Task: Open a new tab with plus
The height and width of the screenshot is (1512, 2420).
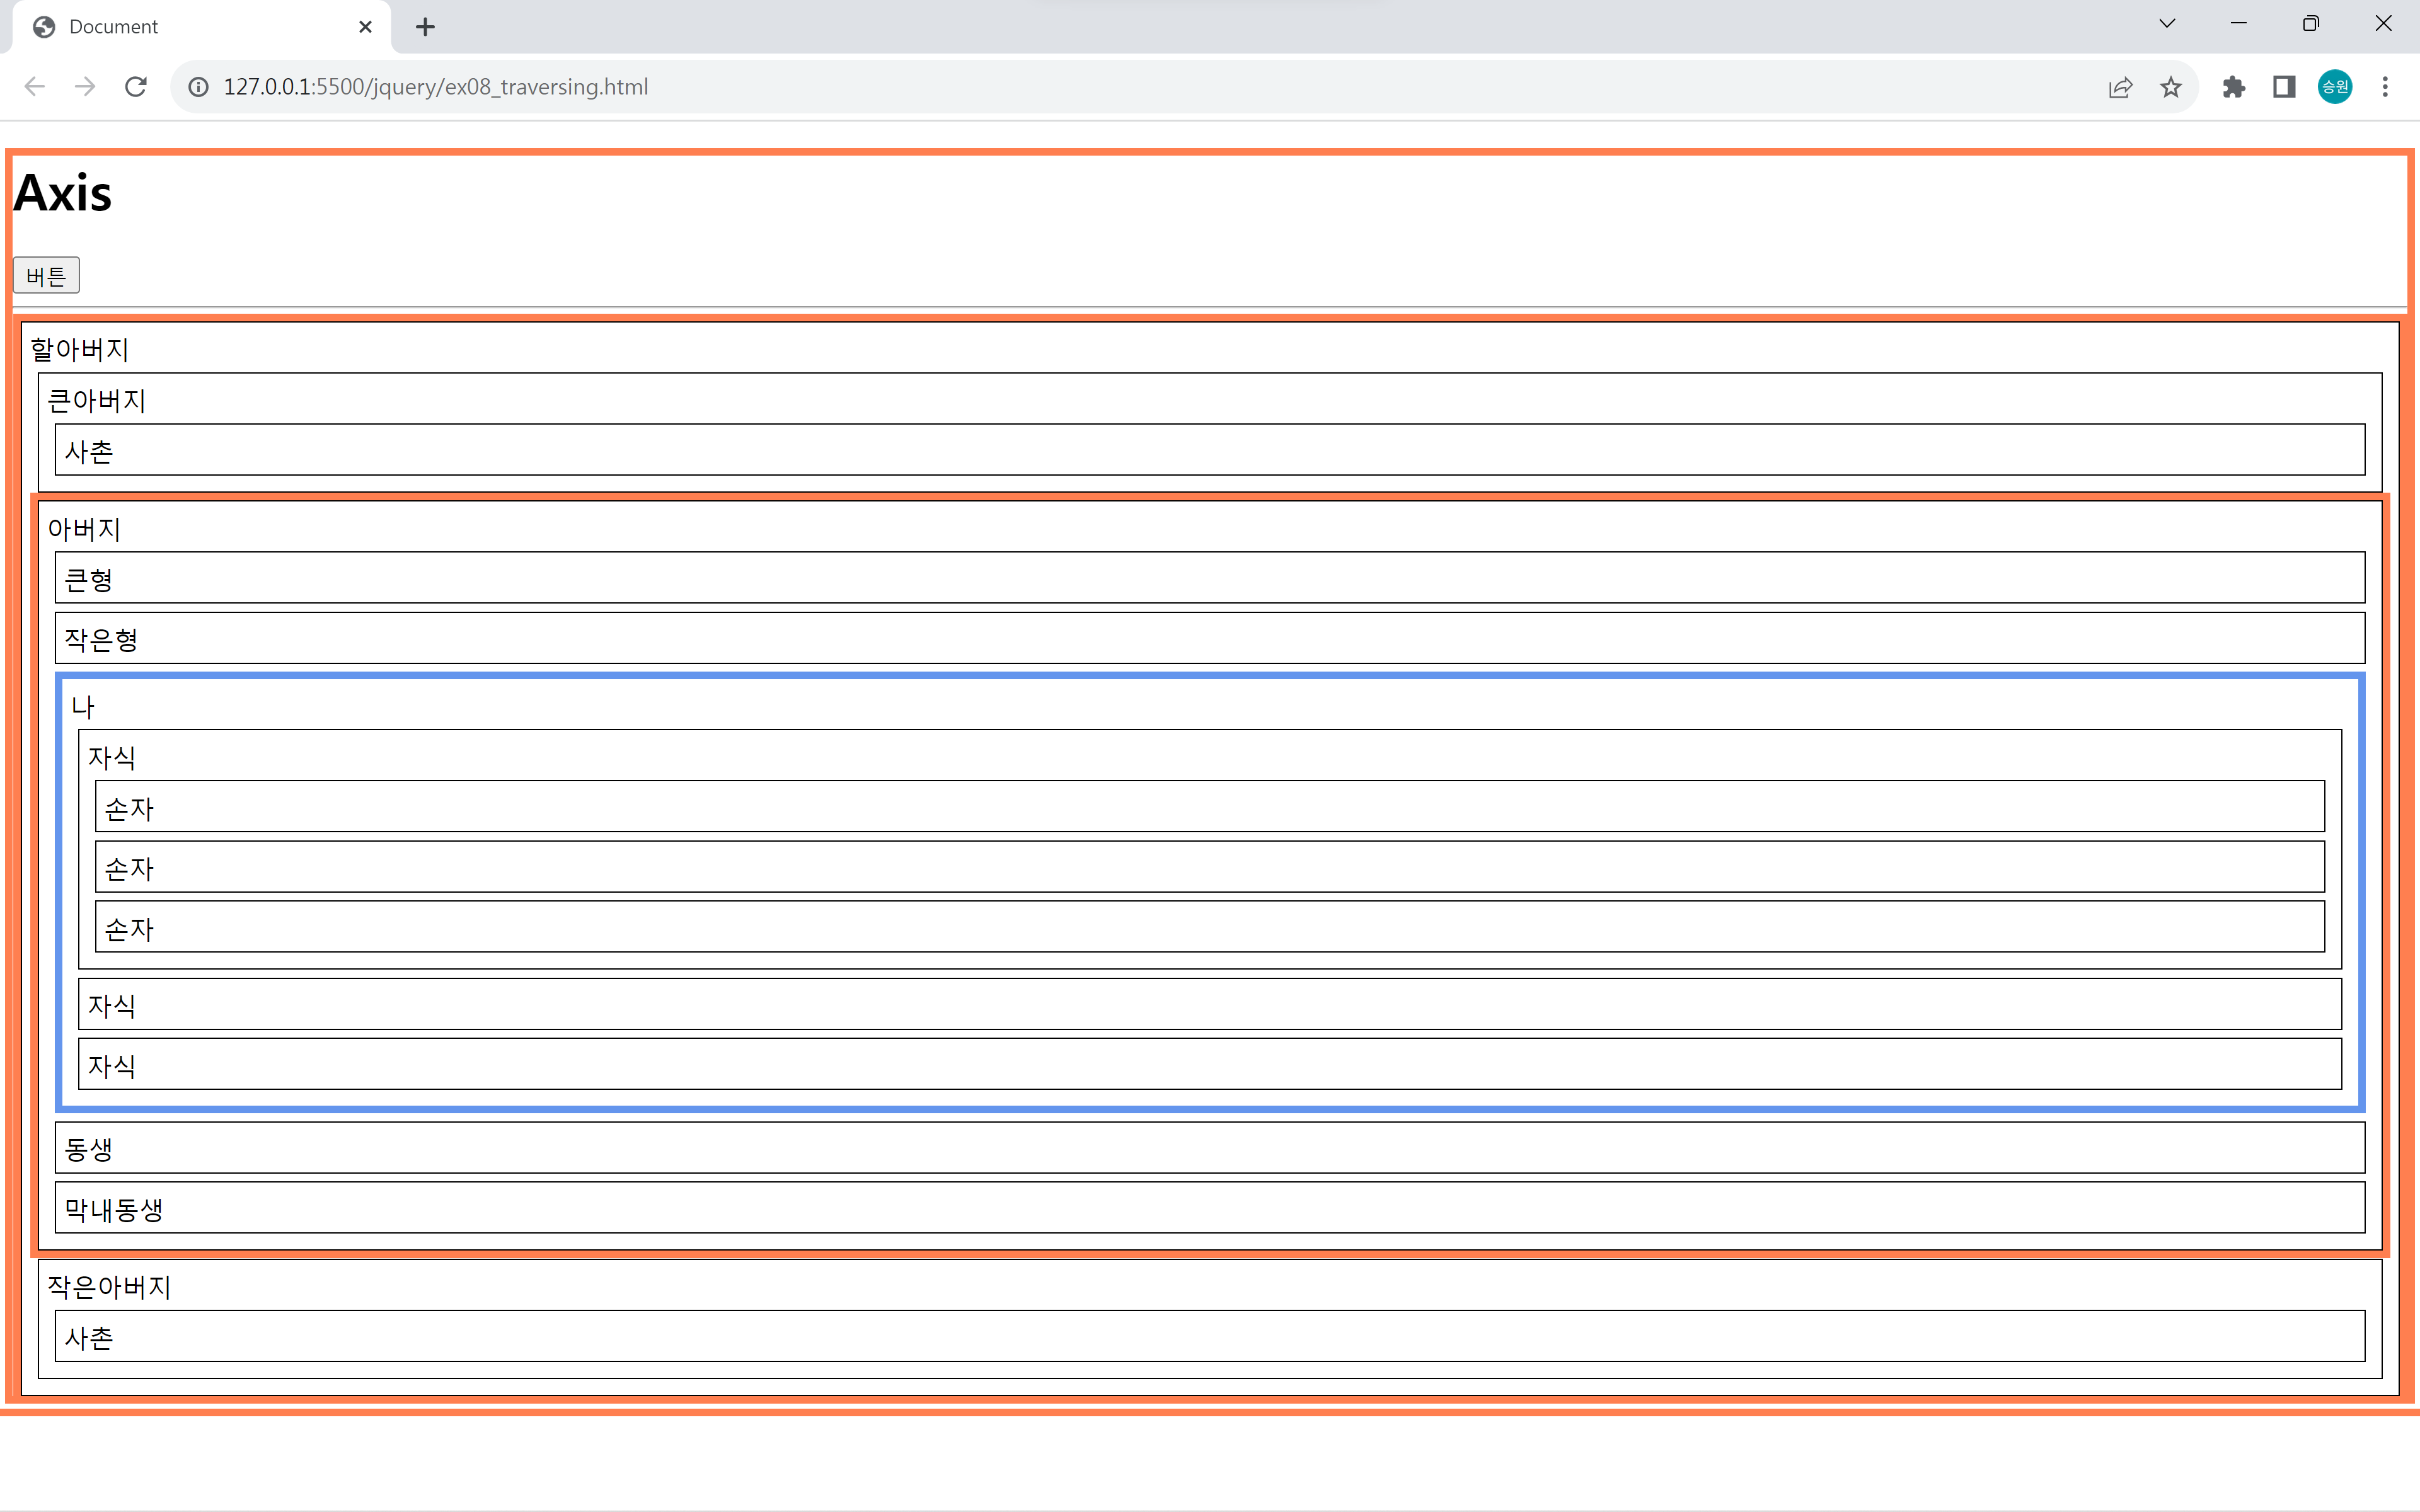Action: [x=425, y=27]
